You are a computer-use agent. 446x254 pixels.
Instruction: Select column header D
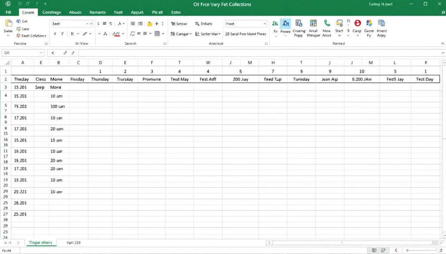point(100,63)
